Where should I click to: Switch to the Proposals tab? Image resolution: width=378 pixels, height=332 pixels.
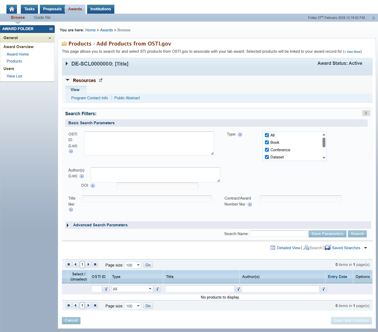pos(52,9)
